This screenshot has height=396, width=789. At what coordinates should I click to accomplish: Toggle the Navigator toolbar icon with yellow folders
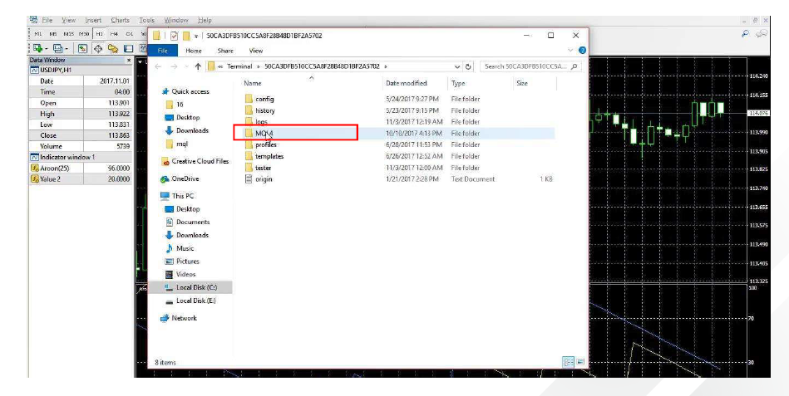coord(113,48)
